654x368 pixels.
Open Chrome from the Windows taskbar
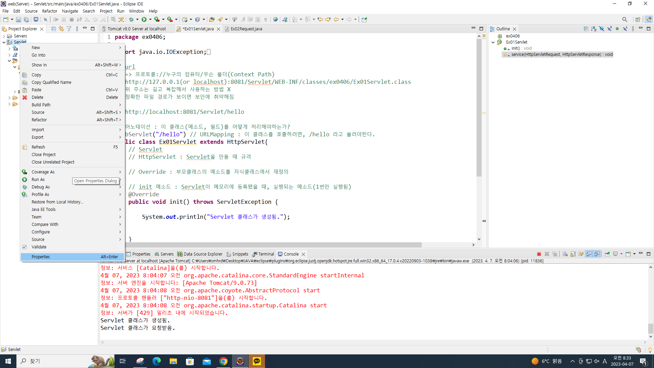point(223,361)
